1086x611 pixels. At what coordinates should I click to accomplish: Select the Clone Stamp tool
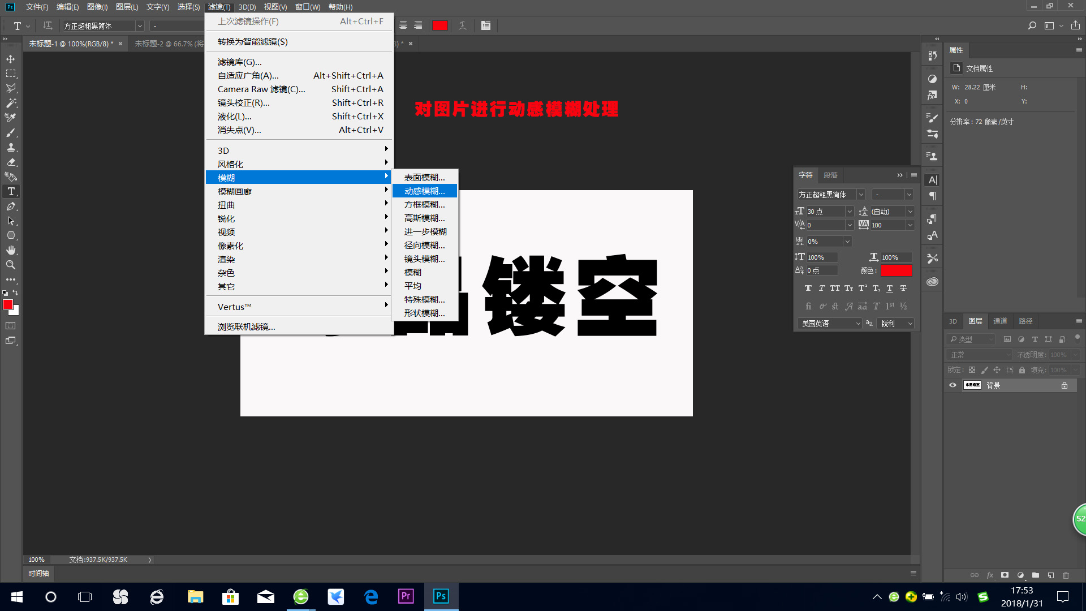pos(11,148)
